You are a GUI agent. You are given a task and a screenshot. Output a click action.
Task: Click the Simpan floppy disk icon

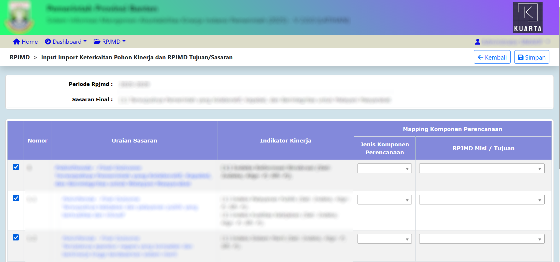coord(521,57)
